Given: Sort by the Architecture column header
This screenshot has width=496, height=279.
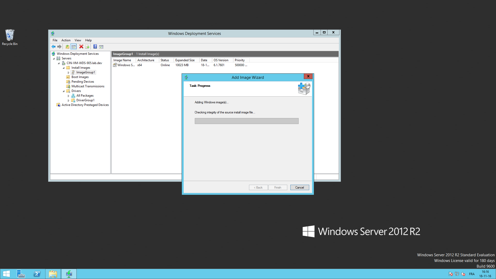Looking at the screenshot, I should pos(147,60).
